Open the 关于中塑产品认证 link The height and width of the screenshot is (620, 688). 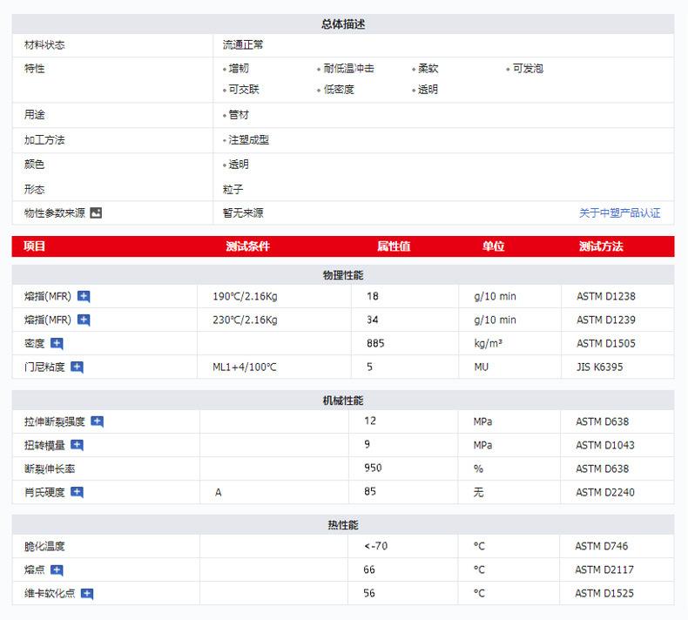(x=619, y=213)
